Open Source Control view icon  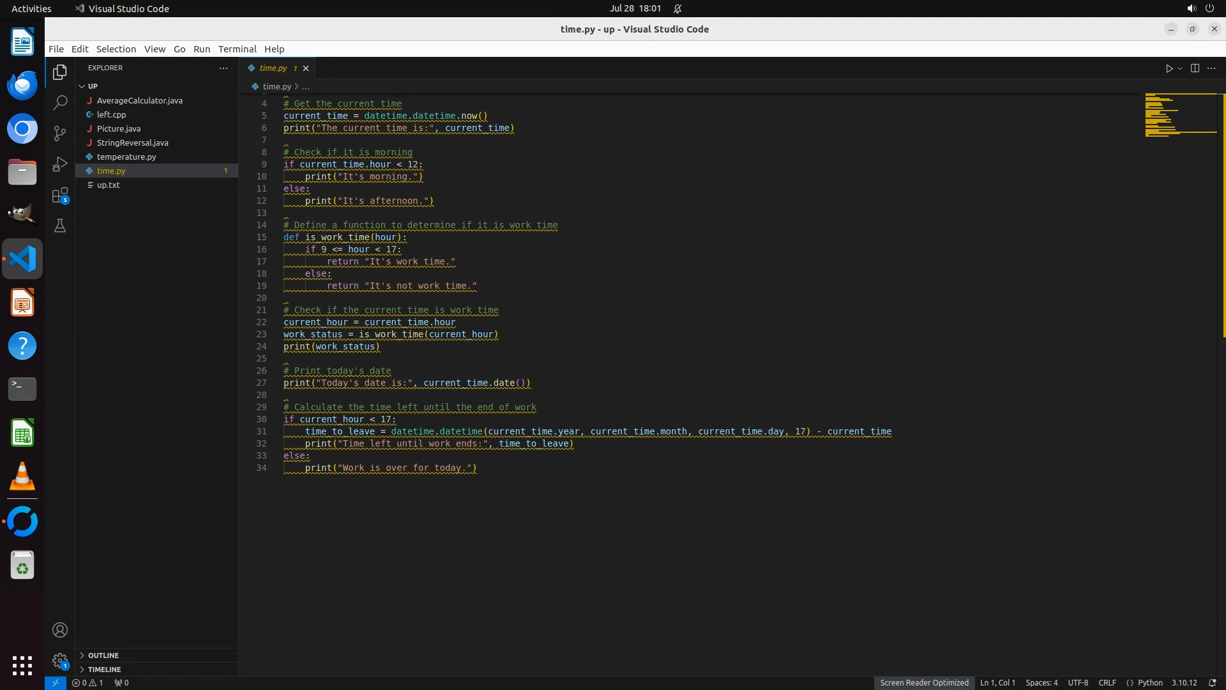(60, 133)
